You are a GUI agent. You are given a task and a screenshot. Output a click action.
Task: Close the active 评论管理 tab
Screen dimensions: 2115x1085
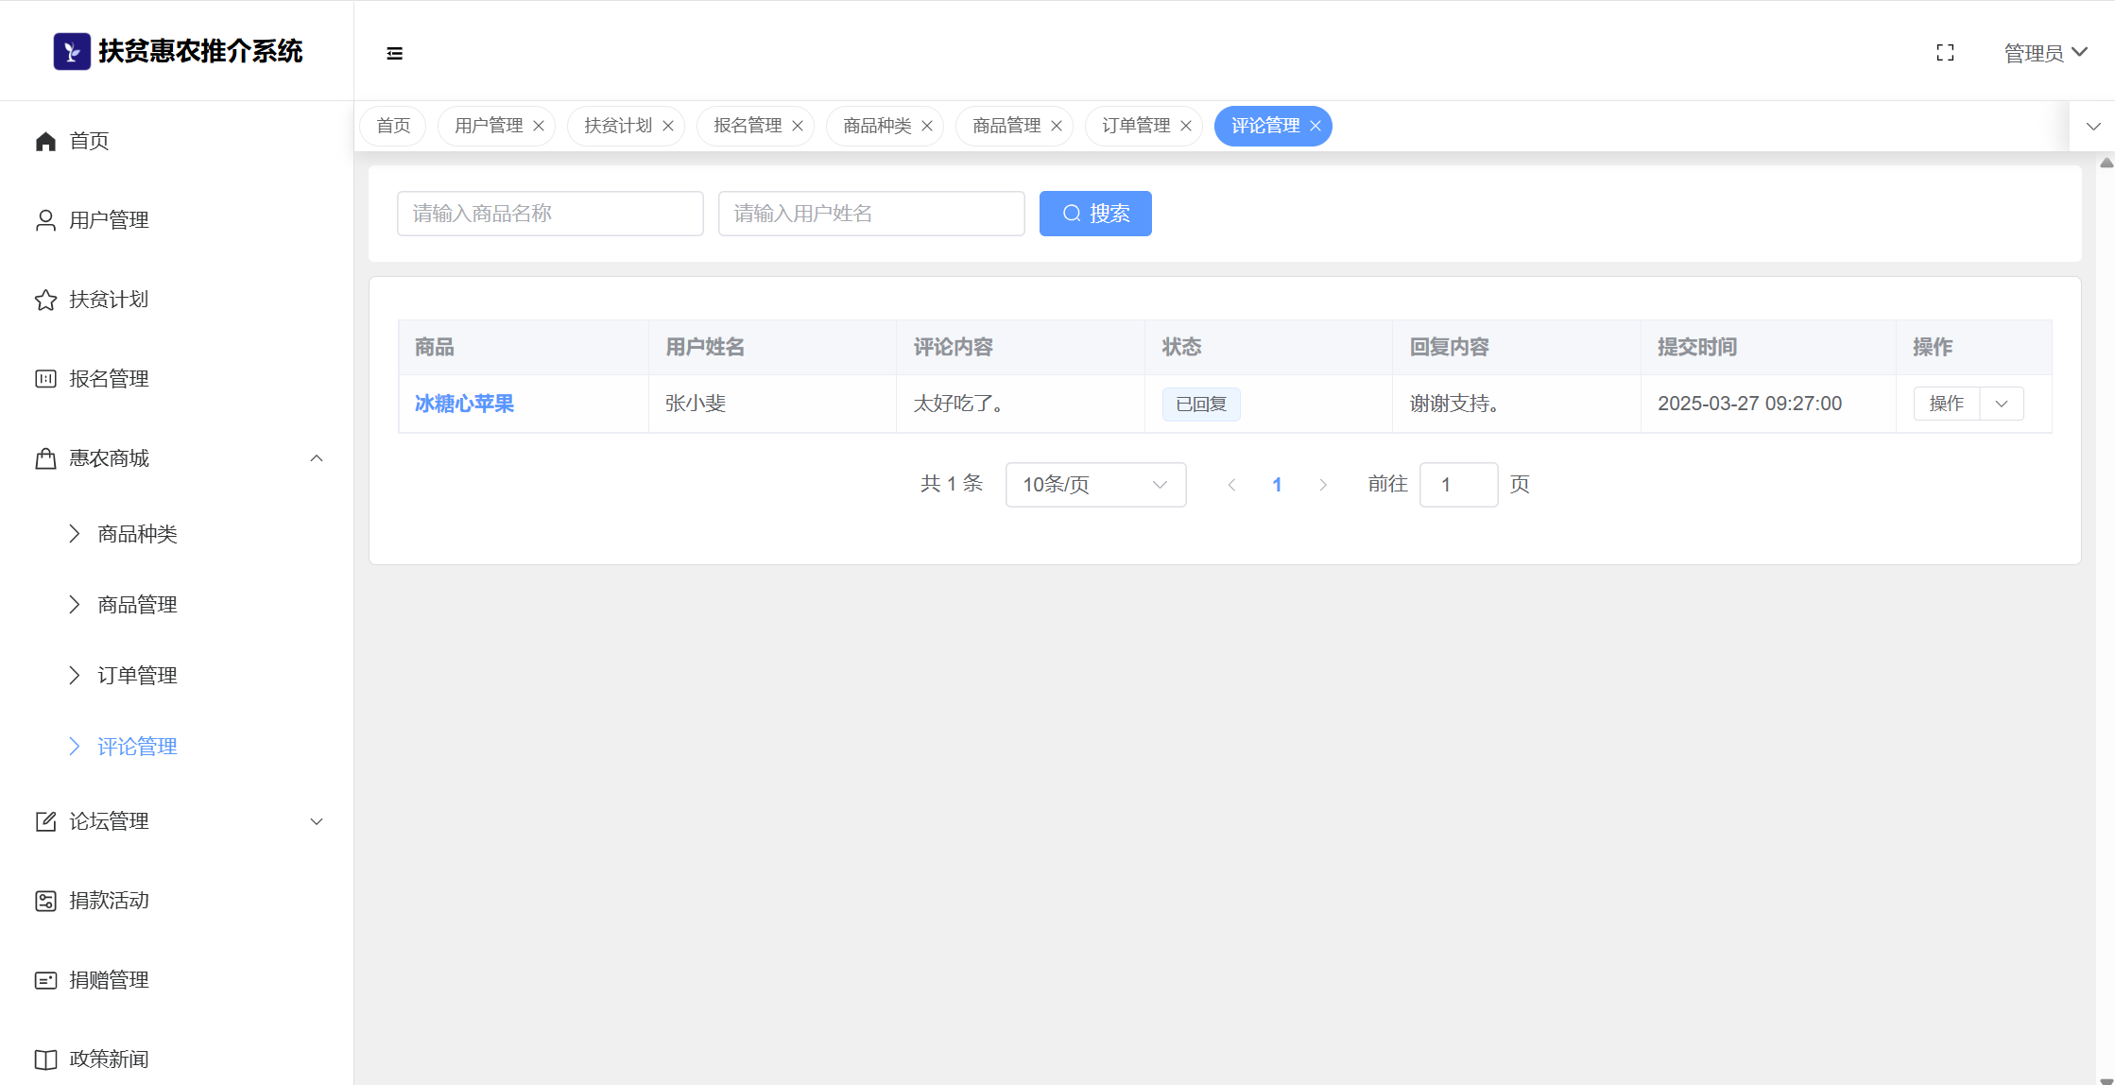(x=1315, y=126)
